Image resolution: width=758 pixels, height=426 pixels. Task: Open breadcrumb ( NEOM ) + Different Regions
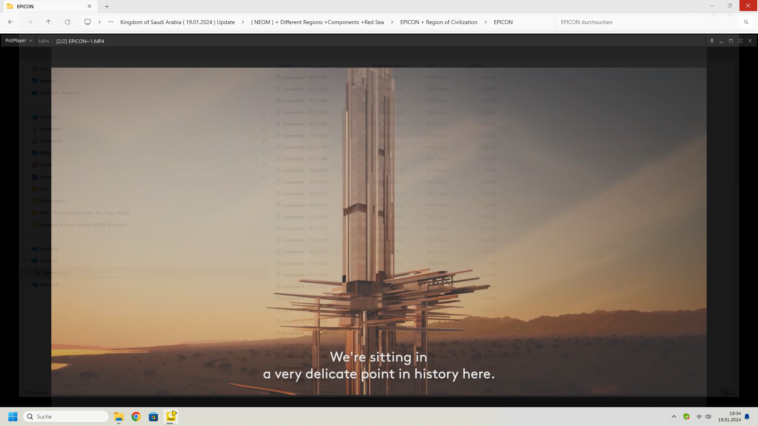point(317,22)
